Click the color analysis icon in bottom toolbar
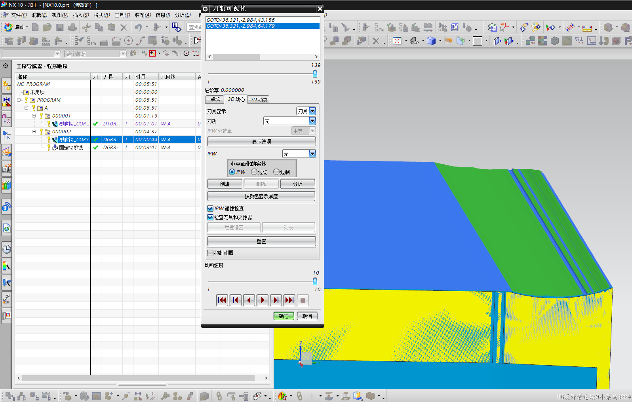 click(x=282, y=396)
